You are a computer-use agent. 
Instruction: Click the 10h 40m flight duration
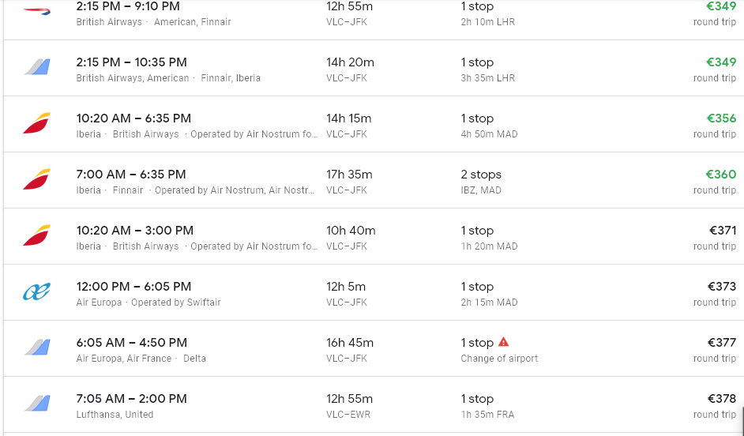[351, 231]
